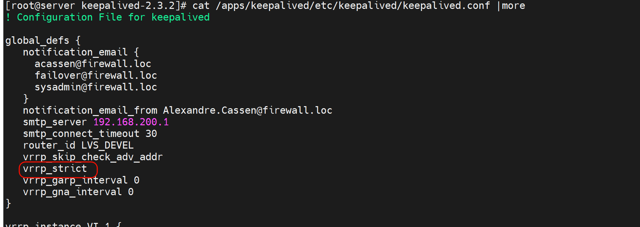Click the vrrp_gna_interval line
The width and height of the screenshot is (640, 227).
pos(78,192)
